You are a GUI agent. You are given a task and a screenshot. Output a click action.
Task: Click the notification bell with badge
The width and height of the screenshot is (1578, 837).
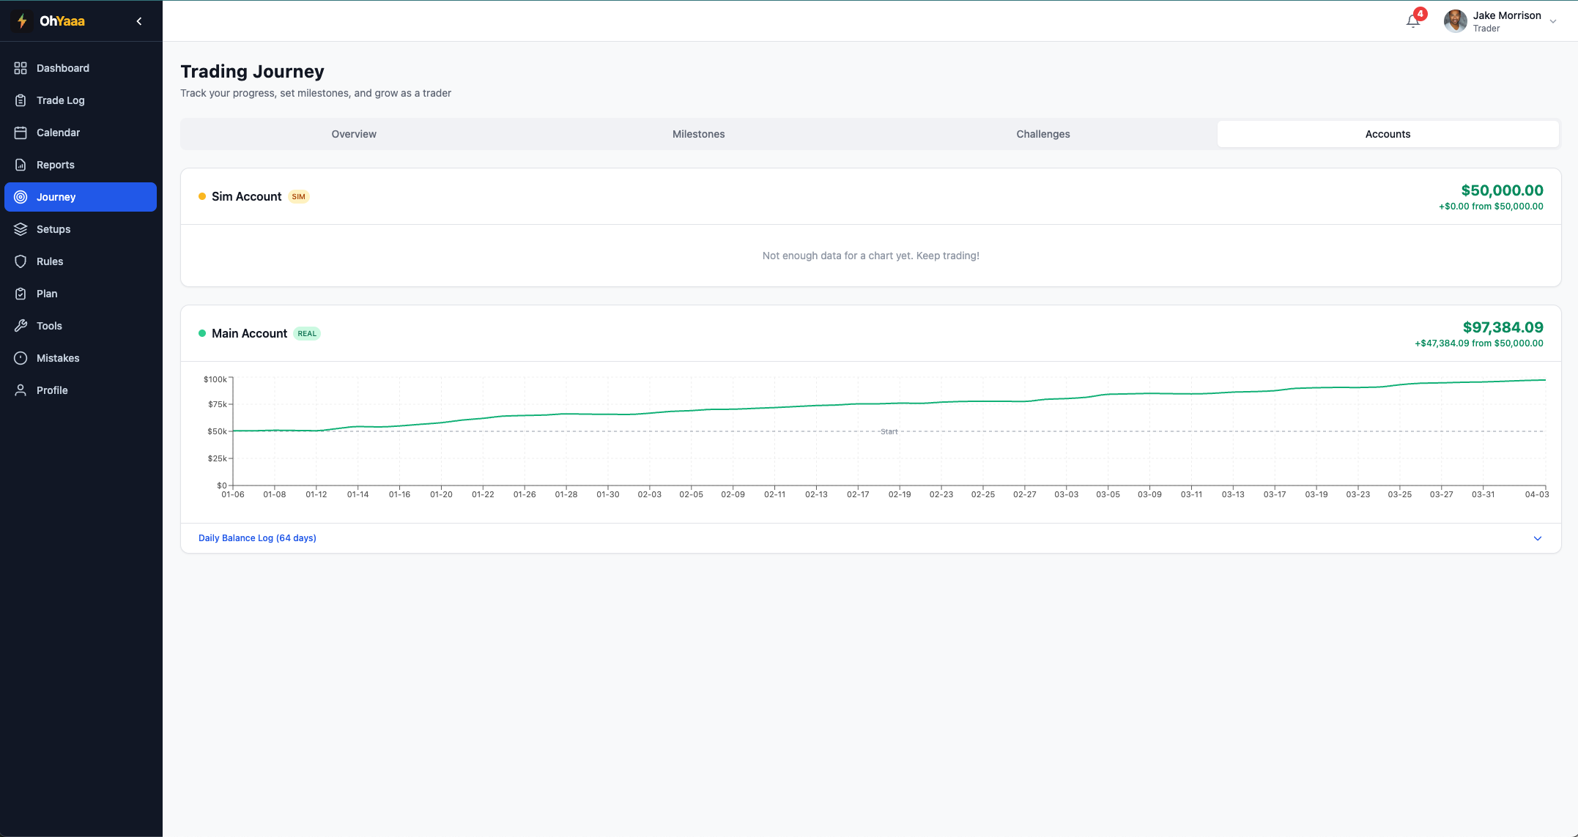[1413, 21]
